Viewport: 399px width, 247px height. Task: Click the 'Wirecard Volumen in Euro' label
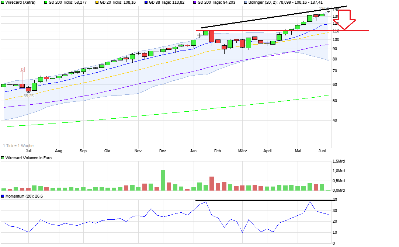click(28, 158)
